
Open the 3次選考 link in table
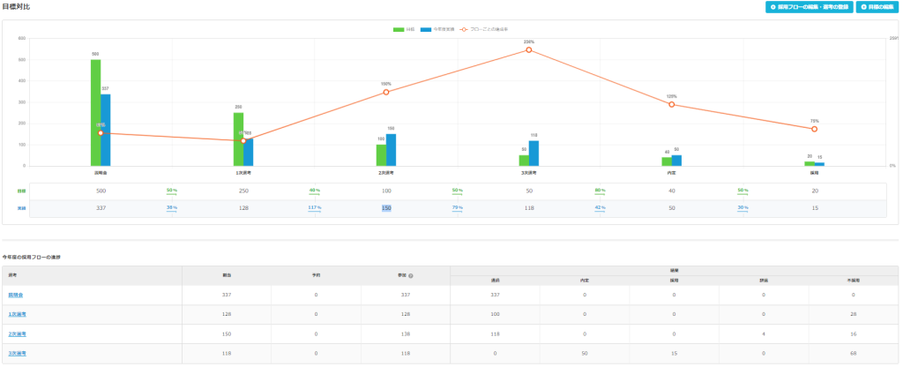click(x=18, y=353)
